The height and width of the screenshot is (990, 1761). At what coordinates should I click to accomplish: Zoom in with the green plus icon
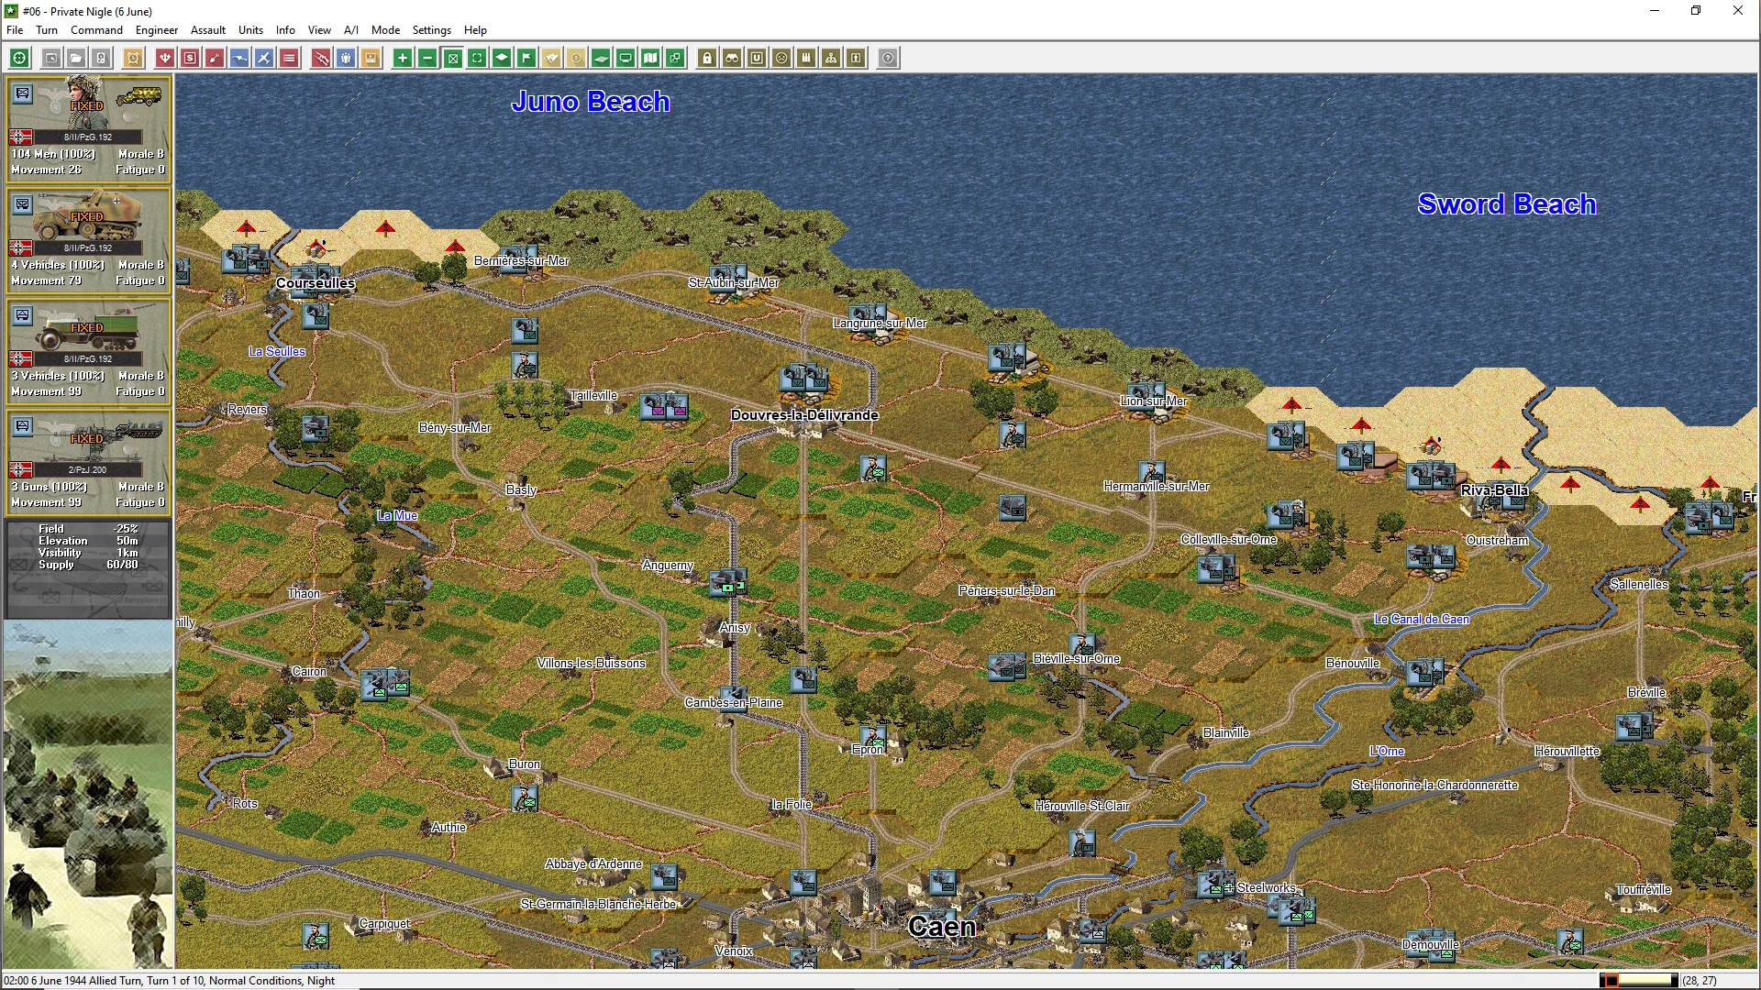[403, 58]
